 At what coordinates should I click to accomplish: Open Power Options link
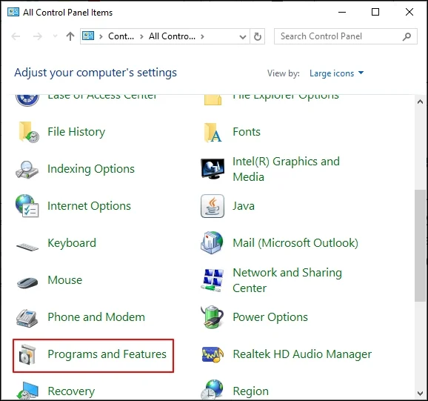coord(270,317)
